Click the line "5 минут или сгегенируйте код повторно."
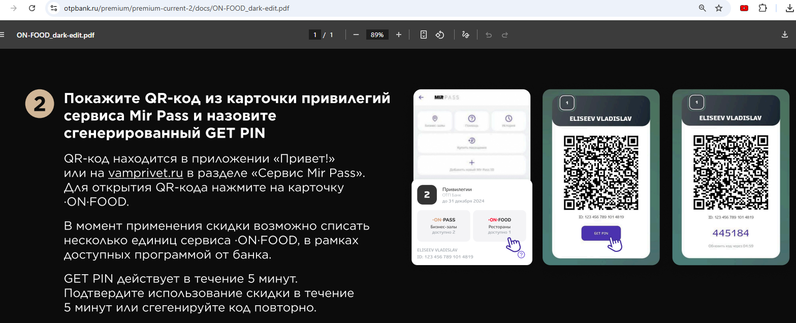 [x=190, y=308]
